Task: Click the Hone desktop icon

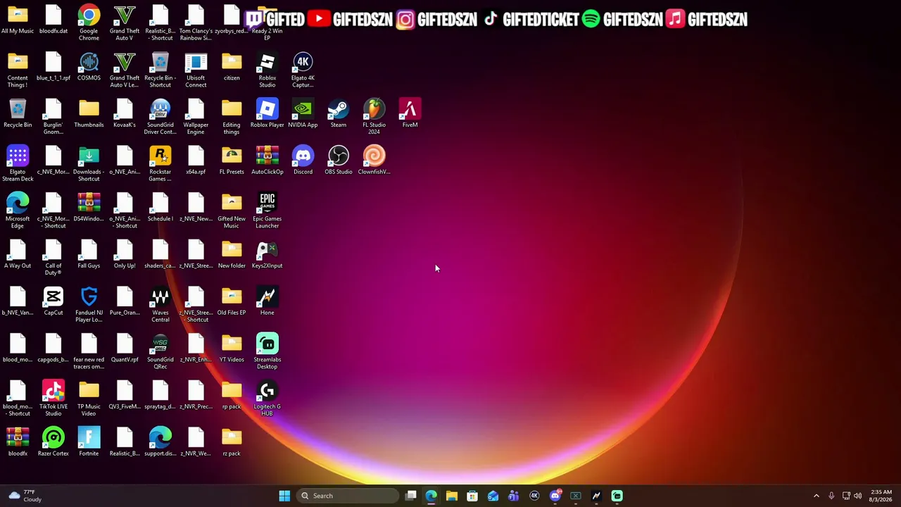Action: pyautogui.click(x=267, y=301)
